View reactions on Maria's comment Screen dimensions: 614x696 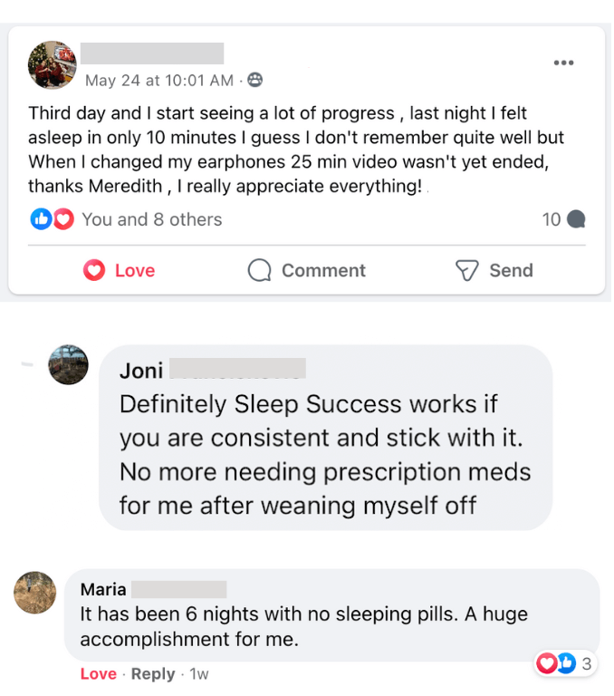coord(566,663)
